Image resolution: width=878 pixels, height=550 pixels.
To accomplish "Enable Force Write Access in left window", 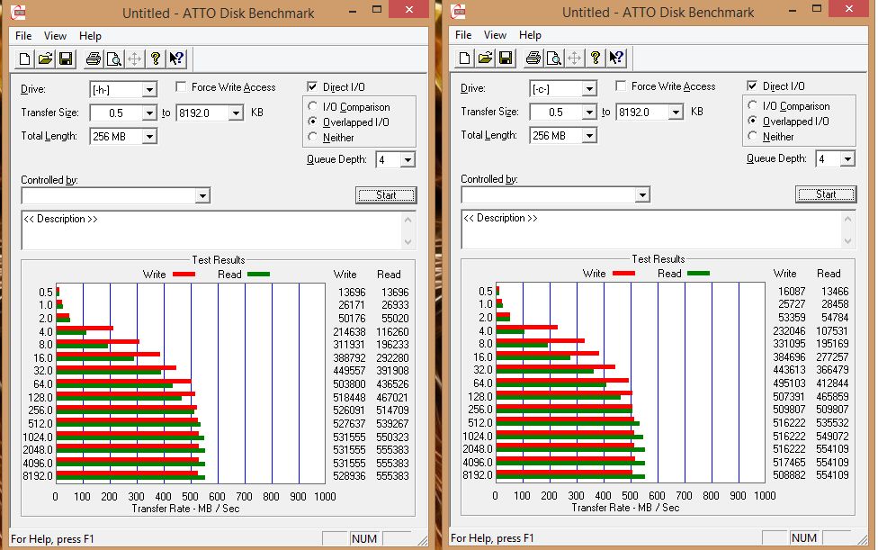I will [181, 86].
